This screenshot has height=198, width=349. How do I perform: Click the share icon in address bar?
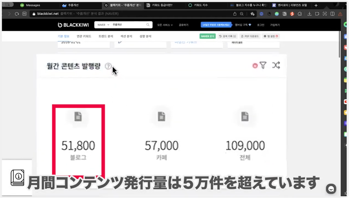click(235, 14)
